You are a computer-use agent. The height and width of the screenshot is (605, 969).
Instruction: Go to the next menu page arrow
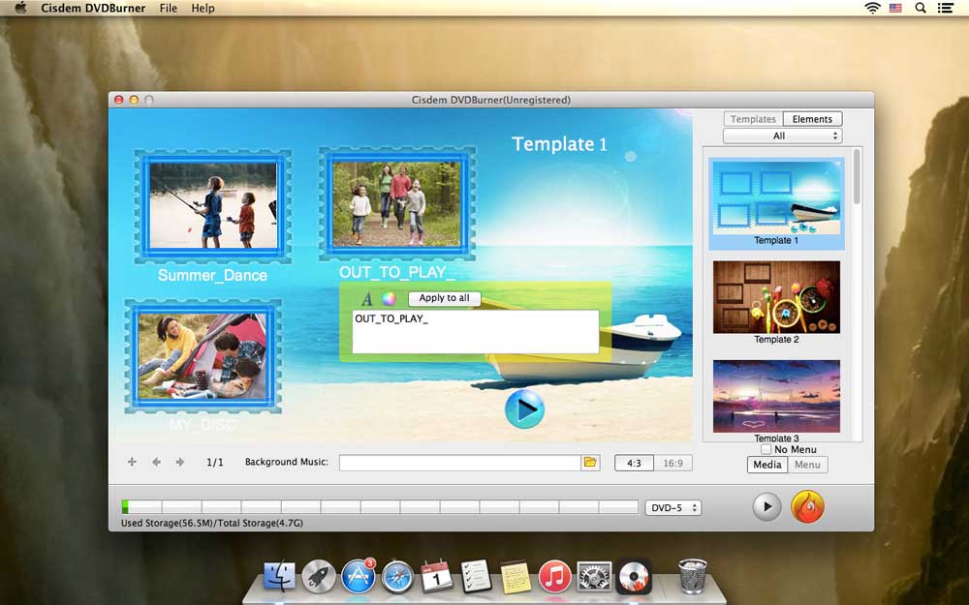tap(179, 463)
